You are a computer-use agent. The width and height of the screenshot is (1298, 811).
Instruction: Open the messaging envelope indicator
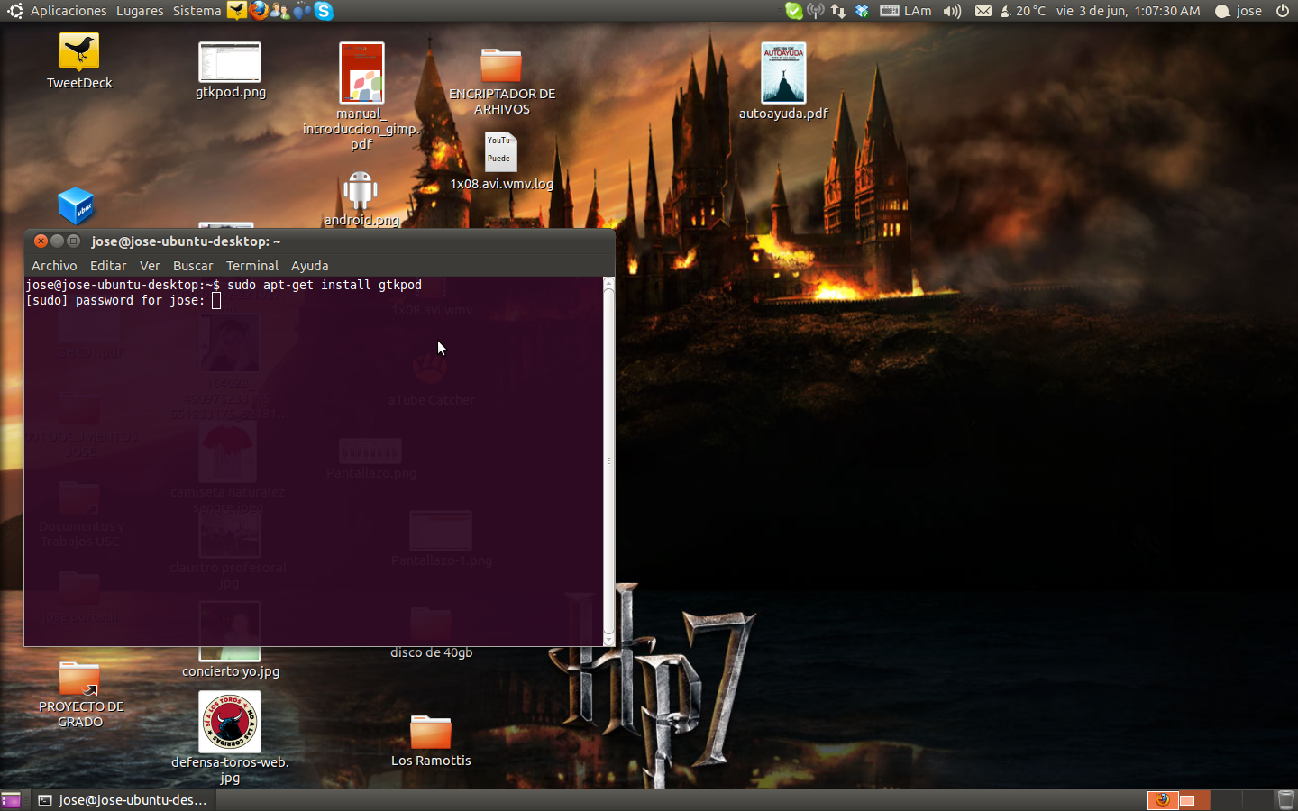click(983, 11)
